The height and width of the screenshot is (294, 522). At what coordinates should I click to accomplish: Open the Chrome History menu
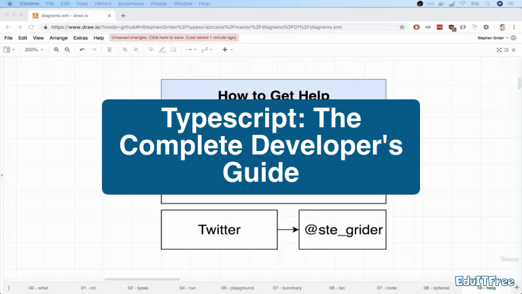(x=103, y=3)
